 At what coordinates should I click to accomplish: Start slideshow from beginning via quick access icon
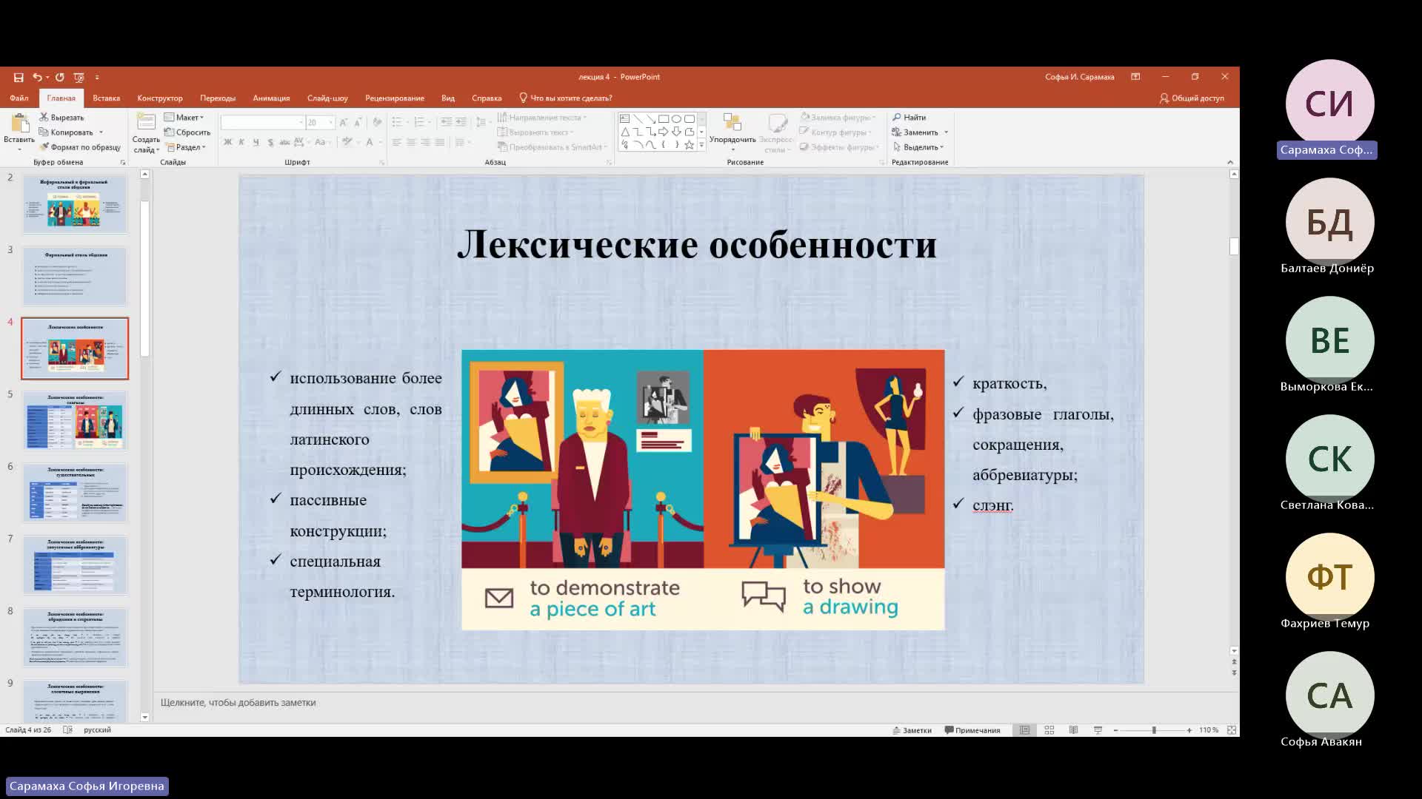(x=79, y=77)
